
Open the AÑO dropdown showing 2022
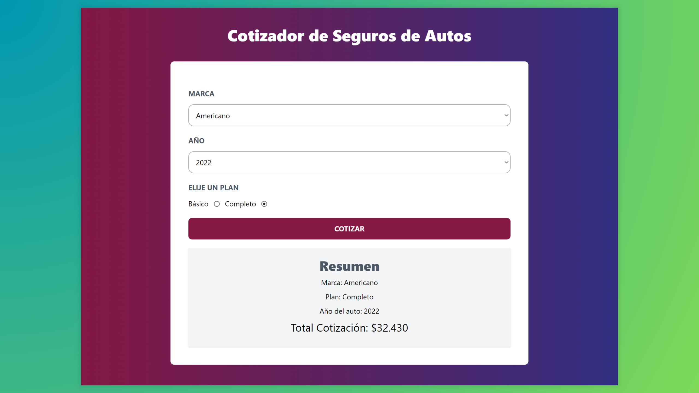pyautogui.click(x=349, y=162)
